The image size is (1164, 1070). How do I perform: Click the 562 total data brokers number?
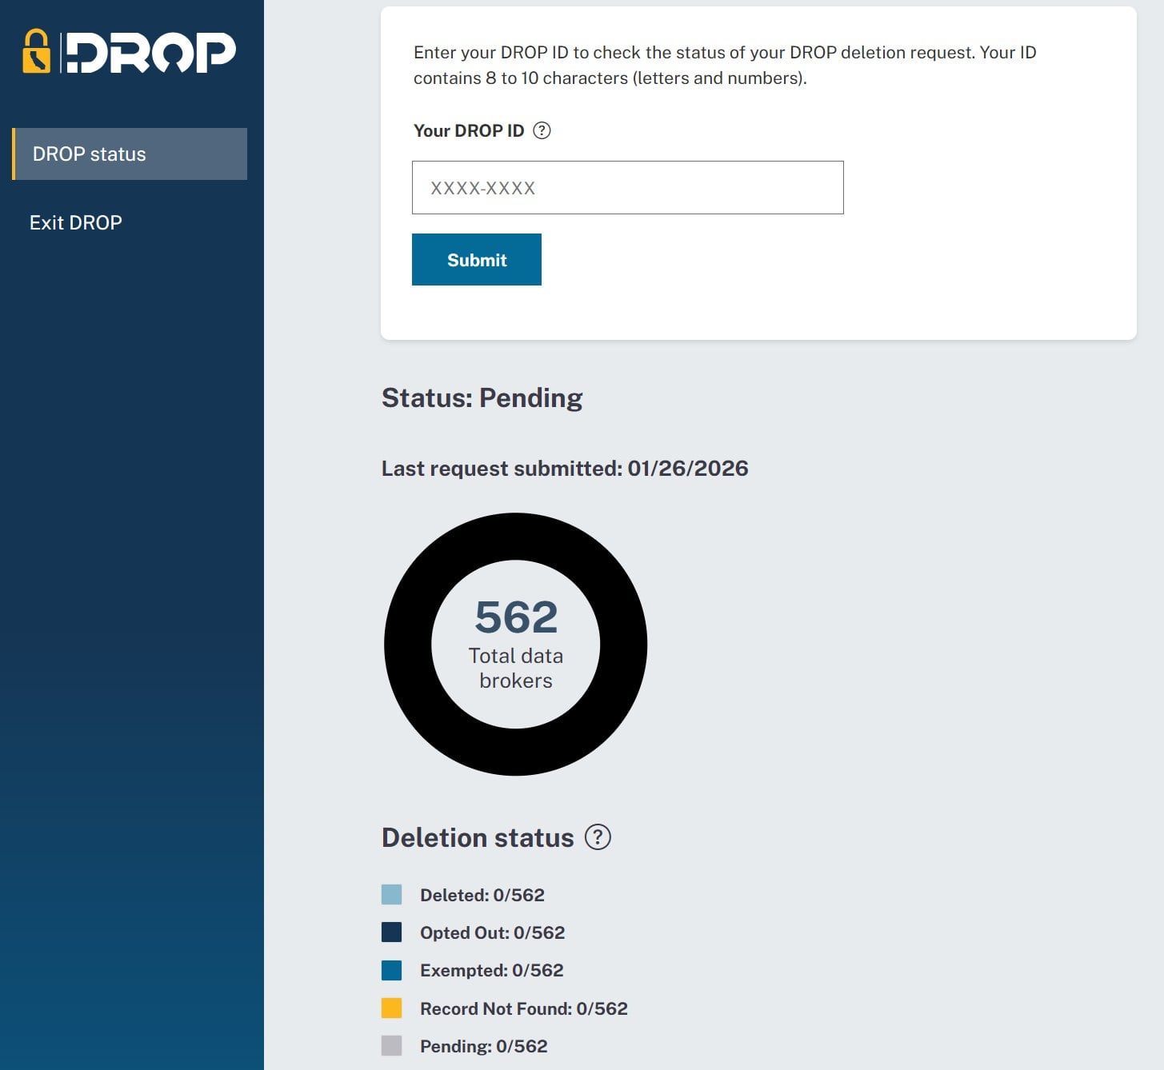pyautogui.click(x=516, y=617)
